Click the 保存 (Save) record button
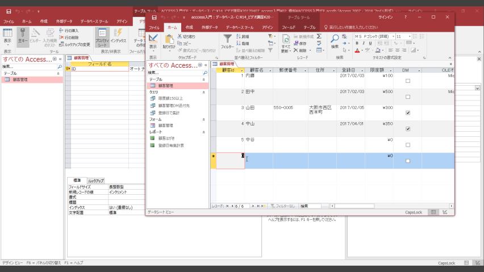Screen dimensions: 484x272 click(x=302, y=43)
